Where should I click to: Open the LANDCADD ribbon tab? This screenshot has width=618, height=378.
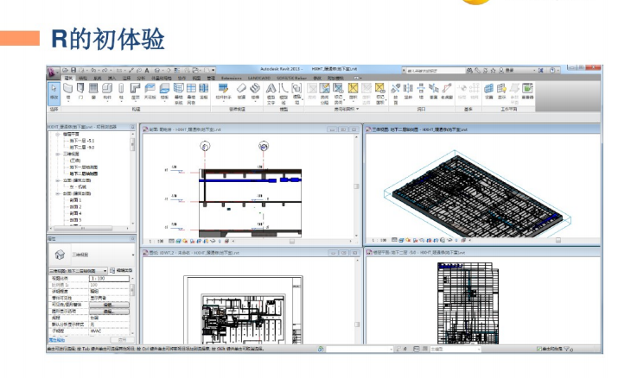(259, 77)
